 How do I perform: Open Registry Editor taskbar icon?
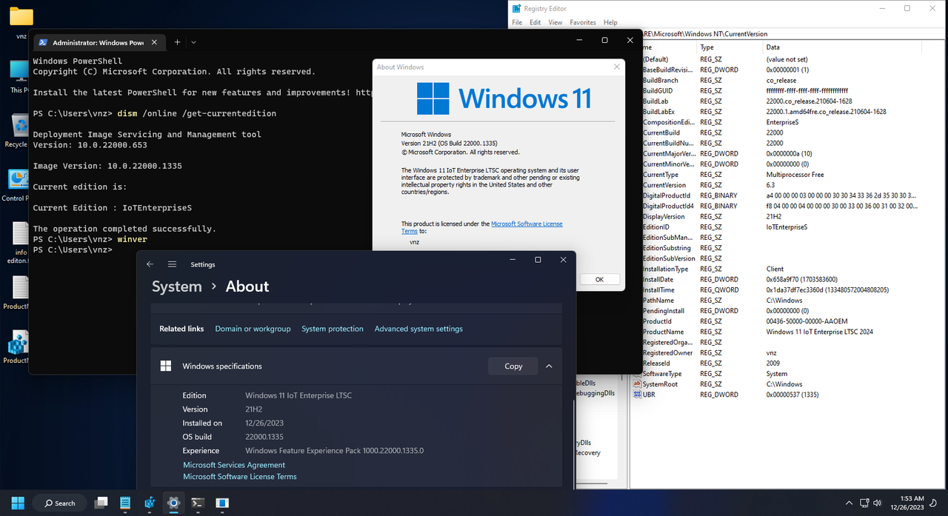coord(149,503)
